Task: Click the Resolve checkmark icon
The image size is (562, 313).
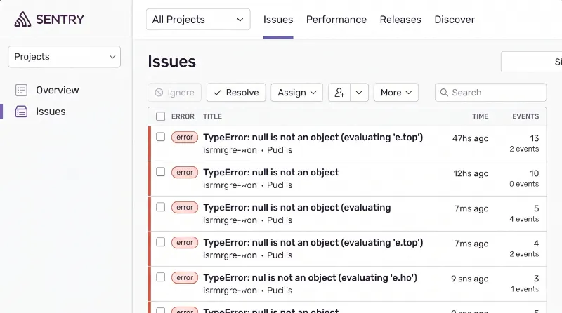Action: pos(217,93)
